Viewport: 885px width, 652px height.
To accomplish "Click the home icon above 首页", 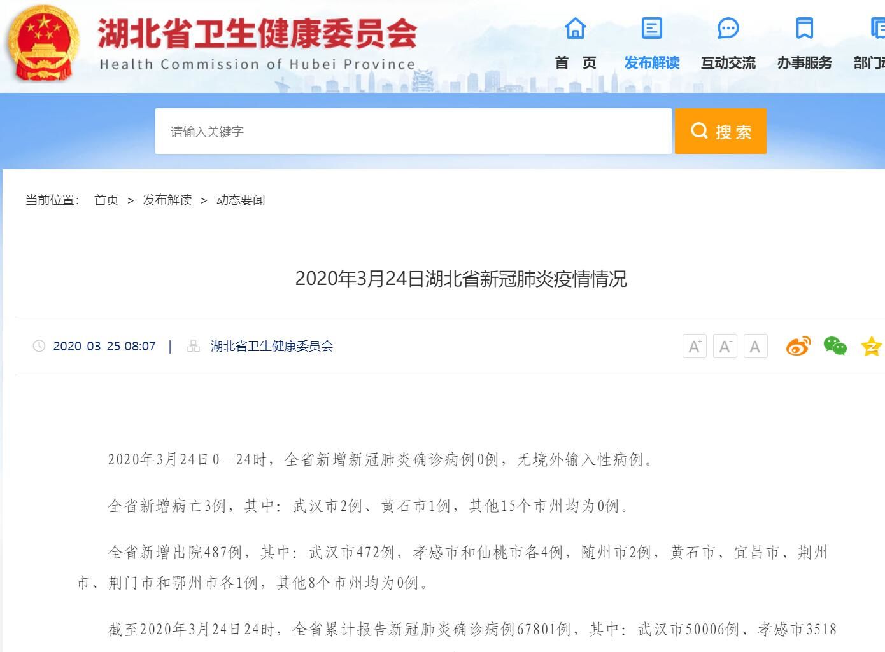I will pos(575,28).
